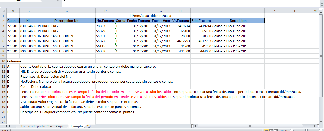Switch to Normal view in status bar

tap(266, 130)
